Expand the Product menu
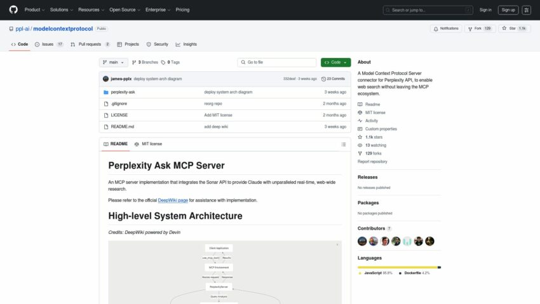Viewport: 540px width, 304px height. [x=34, y=10]
